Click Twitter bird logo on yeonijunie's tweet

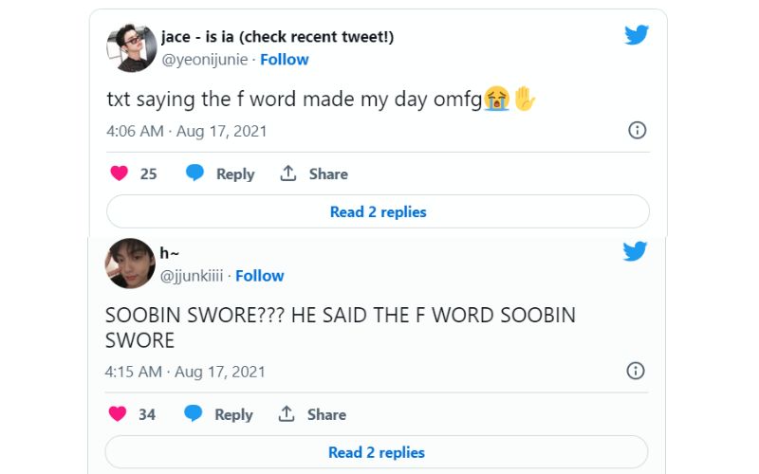coord(636,35)
